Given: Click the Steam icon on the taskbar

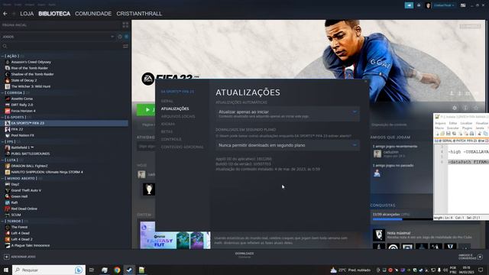Looking at the screenshot, I should click(129, 270).
